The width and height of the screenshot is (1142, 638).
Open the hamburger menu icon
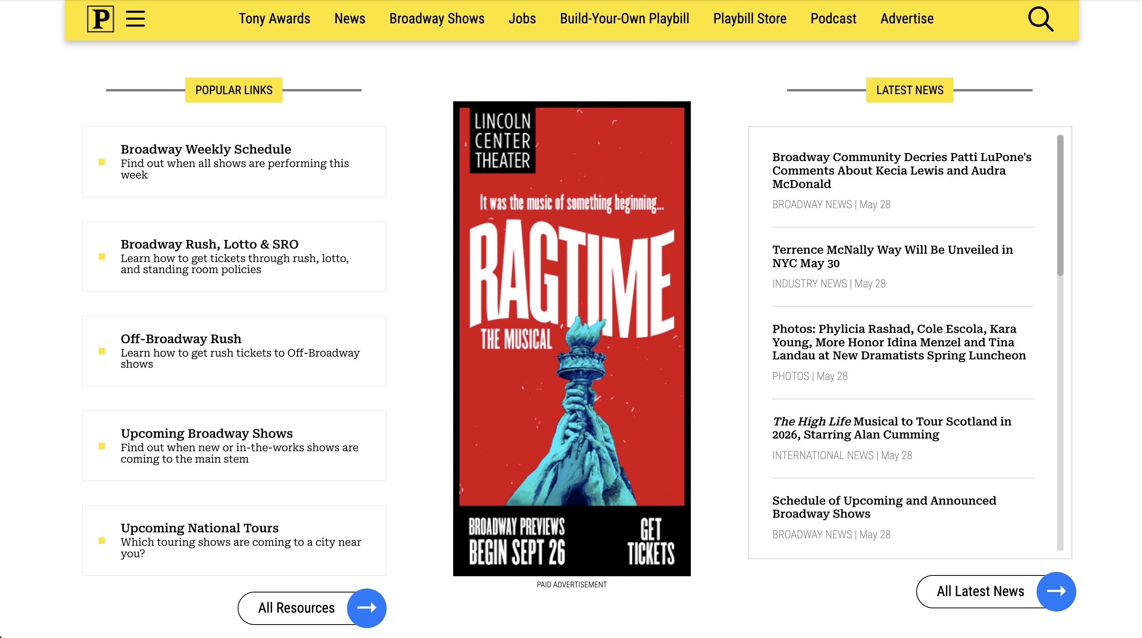click(x=135, y=19)
